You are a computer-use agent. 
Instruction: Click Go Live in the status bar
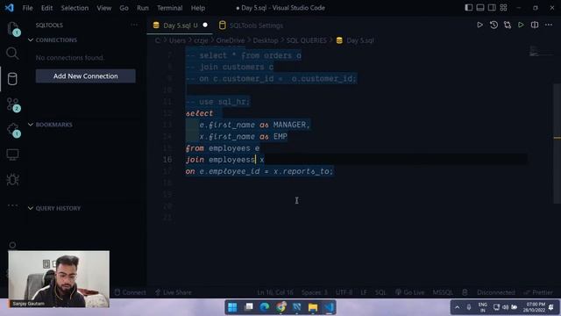pos(410,292)
